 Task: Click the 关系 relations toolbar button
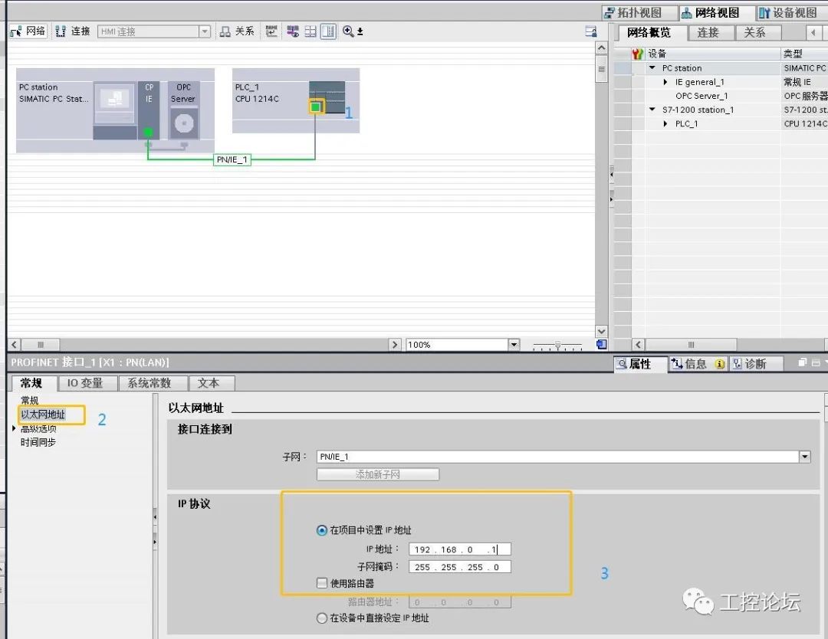click(x=237, y=31)
